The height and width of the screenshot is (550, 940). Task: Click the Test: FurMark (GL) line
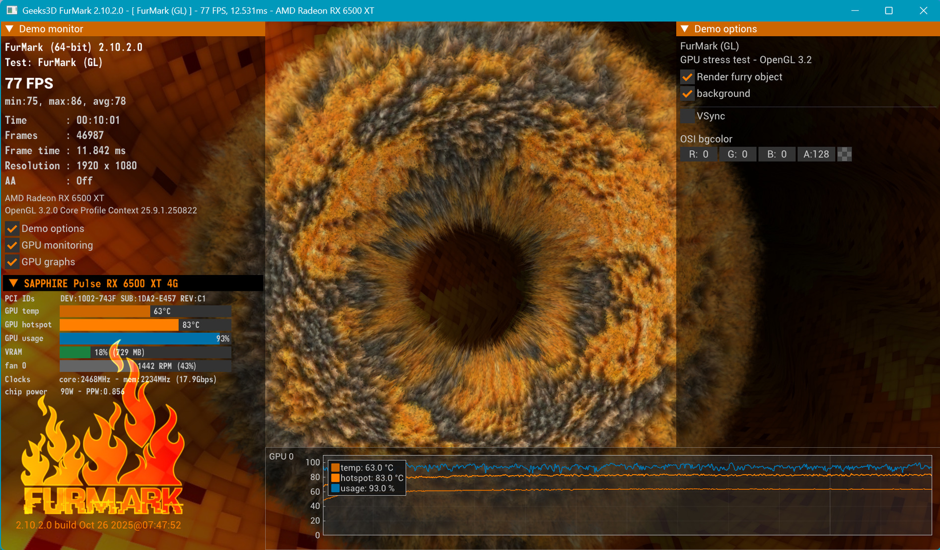(x=54, y=63)
